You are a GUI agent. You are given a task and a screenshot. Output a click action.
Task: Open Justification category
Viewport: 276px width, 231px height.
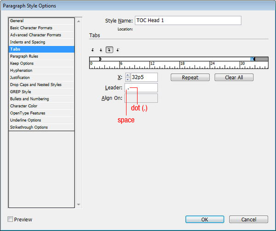[x=41, y=77]
